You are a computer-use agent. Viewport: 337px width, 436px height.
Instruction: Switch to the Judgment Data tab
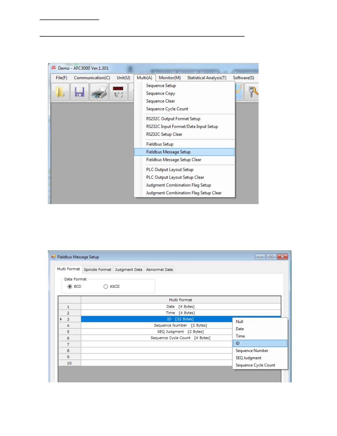point(129,269)
